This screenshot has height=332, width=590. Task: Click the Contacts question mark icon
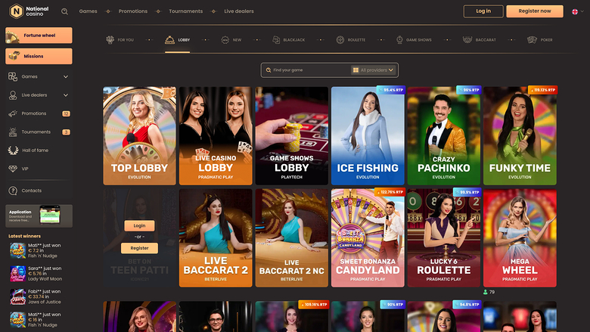13,191
